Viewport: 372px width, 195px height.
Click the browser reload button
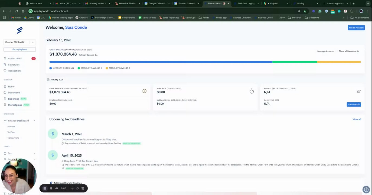coord(17,11)
